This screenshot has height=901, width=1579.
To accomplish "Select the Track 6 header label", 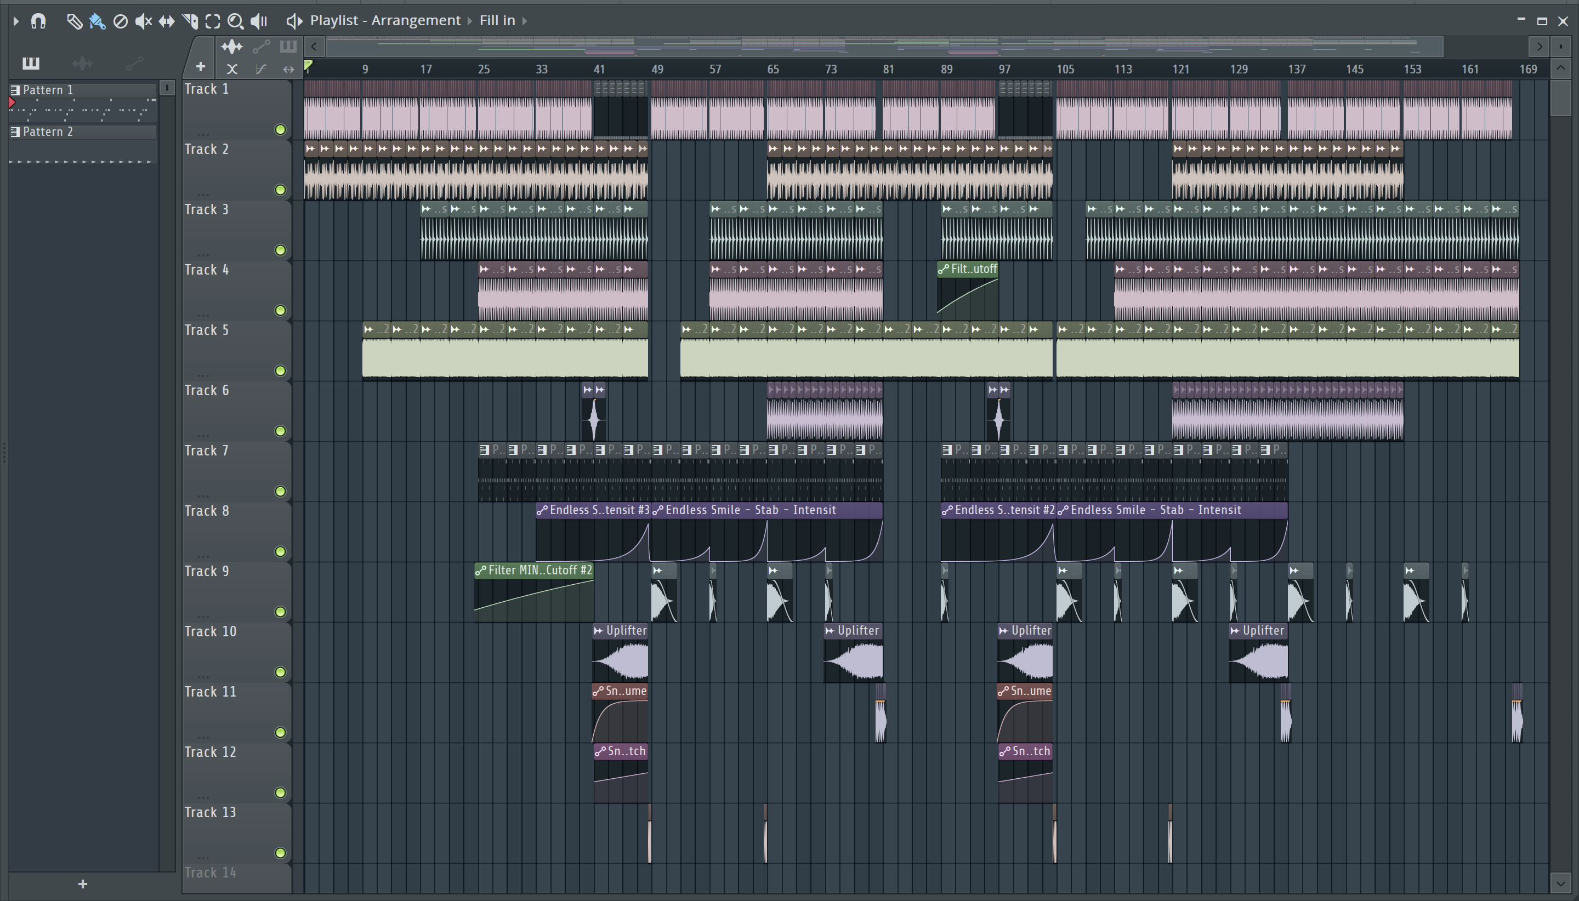I will (207, 390).
